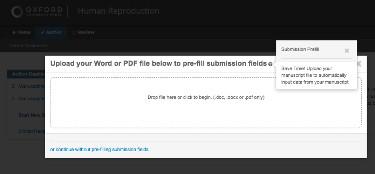Open the first Manuscripts link with count 2

tap(31, 86)
